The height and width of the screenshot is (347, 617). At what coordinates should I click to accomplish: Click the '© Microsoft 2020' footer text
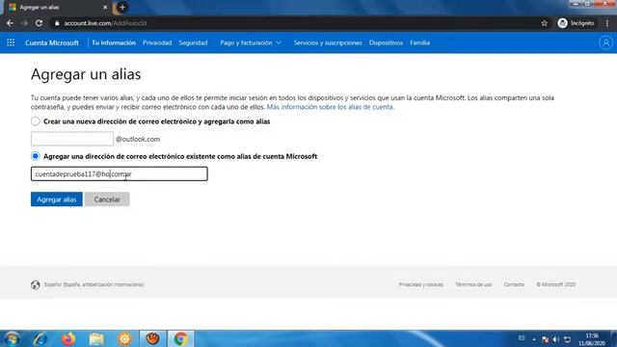point(555,284)
